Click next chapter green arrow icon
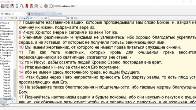 coord(16,18)
